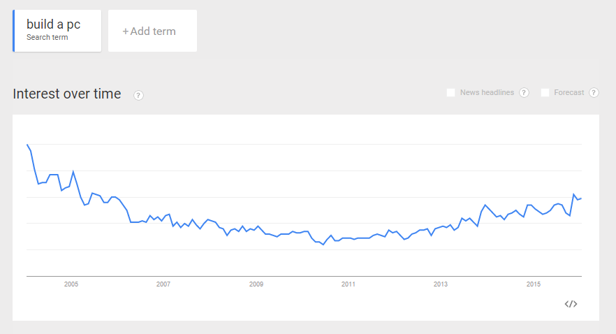Click the '+ Add term' box
The width and height of the screenshot is (616, 334).
pos(152,31)
